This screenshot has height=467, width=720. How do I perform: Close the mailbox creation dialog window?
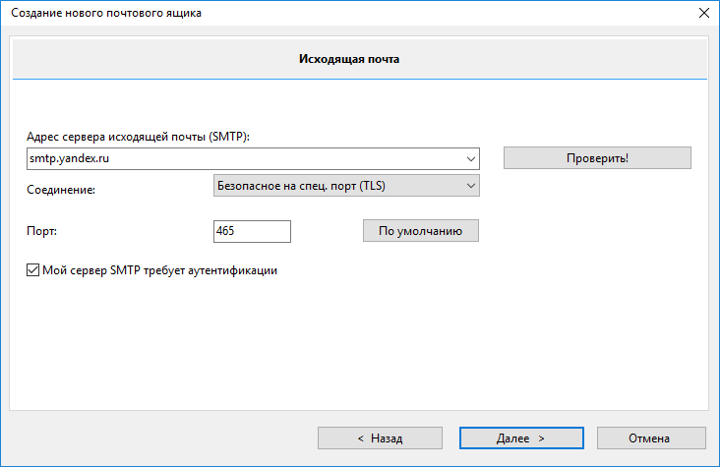(702, 13)
